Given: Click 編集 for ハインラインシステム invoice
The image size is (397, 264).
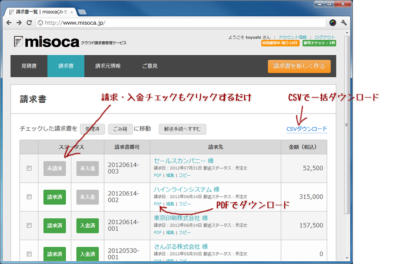Looking at the screenshot, I should click(x=170, y=204).
